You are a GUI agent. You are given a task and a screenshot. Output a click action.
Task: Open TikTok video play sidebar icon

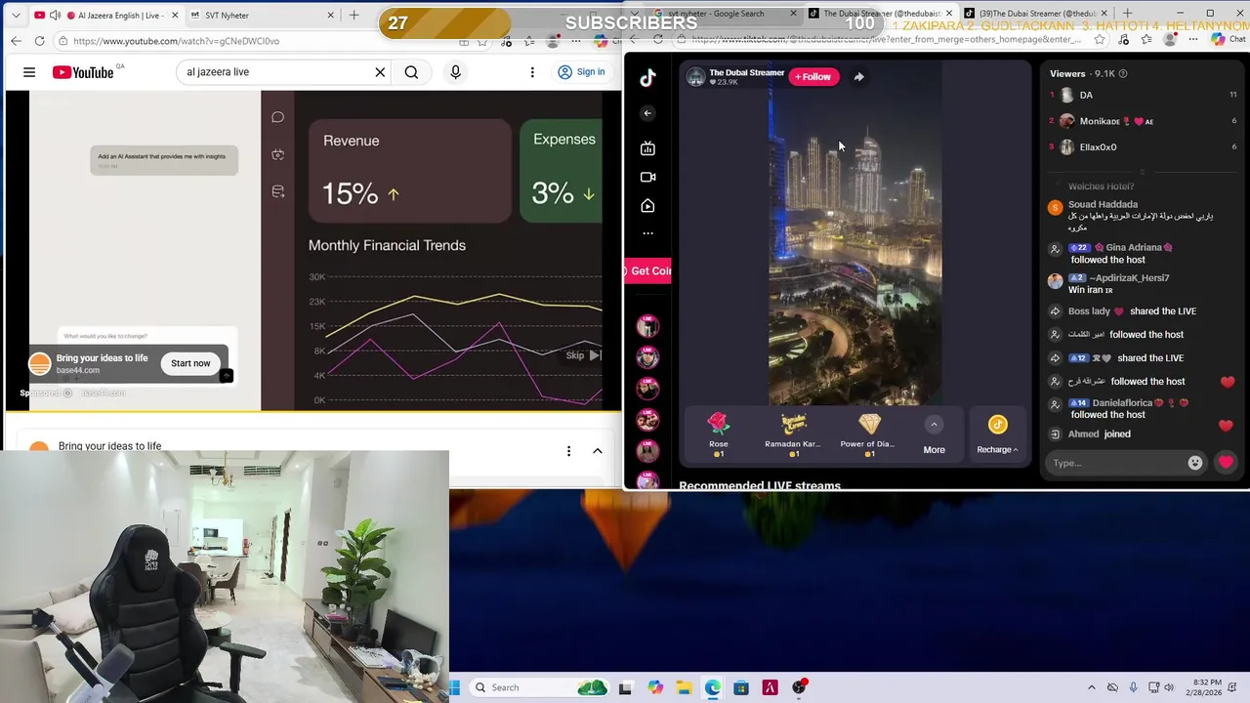click(647, 206)
